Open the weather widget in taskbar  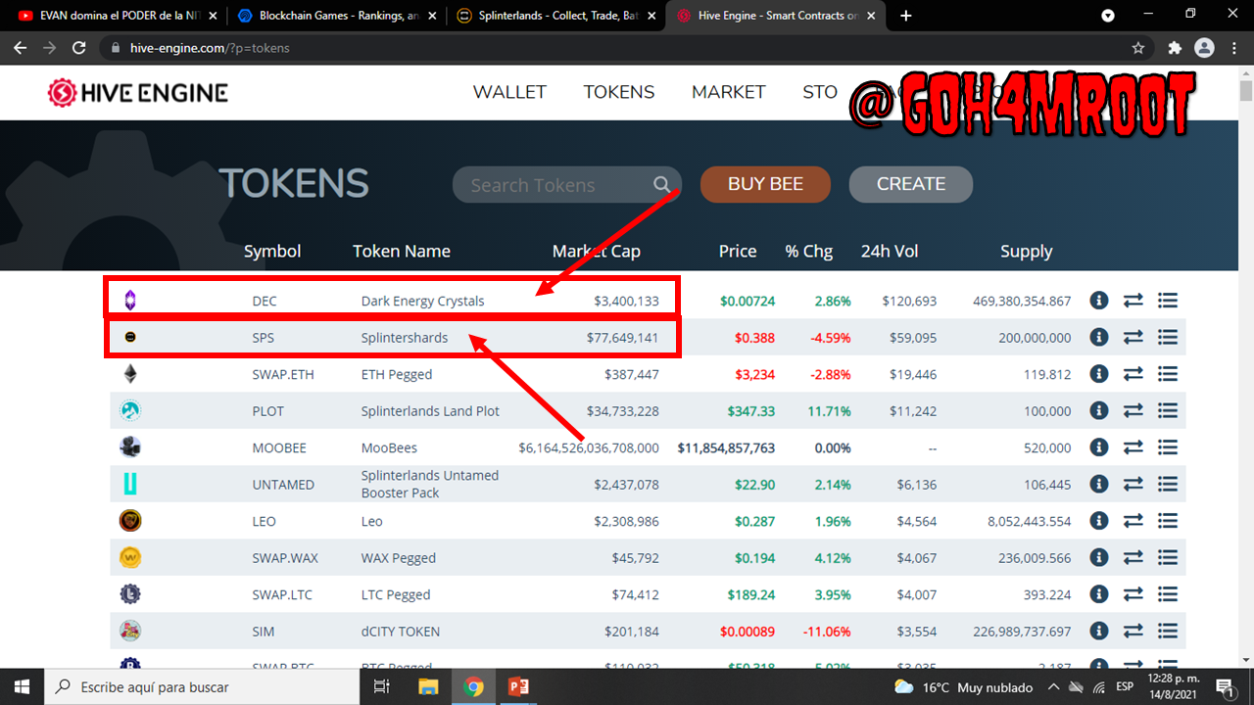963,686
